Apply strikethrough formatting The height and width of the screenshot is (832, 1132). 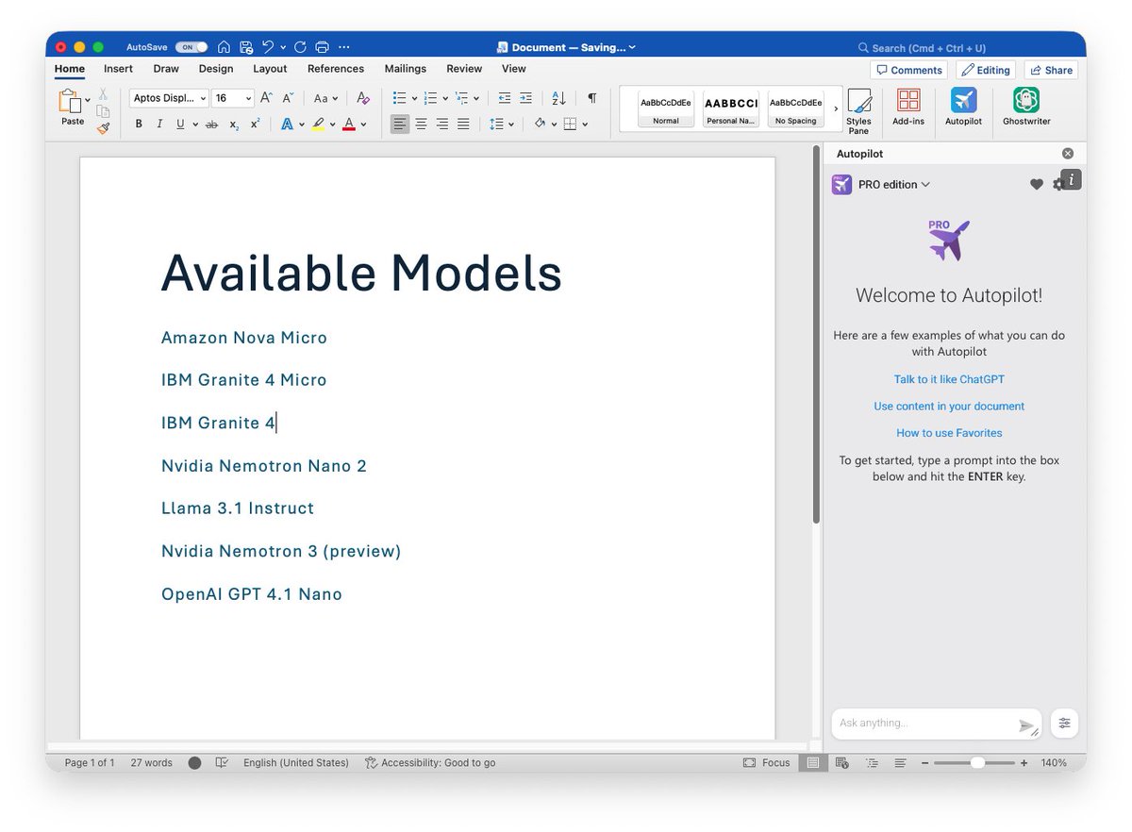click(x=211, y=124)
